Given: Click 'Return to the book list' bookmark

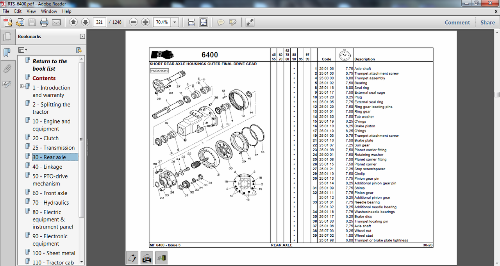Looking at the screenshot, I should 50,65.
